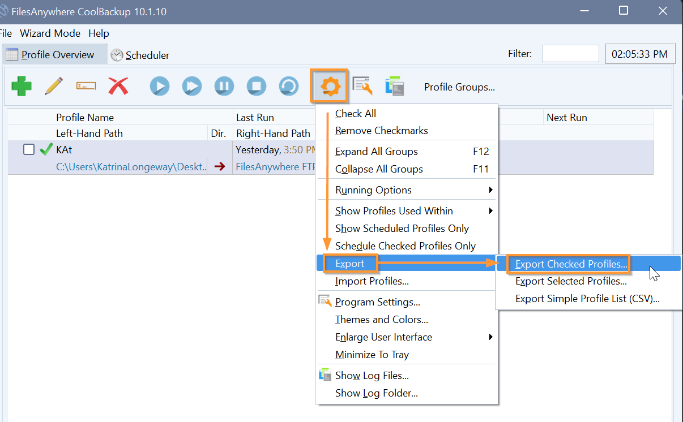Click the blue circular restore arrow icon

tap(289, 87)
